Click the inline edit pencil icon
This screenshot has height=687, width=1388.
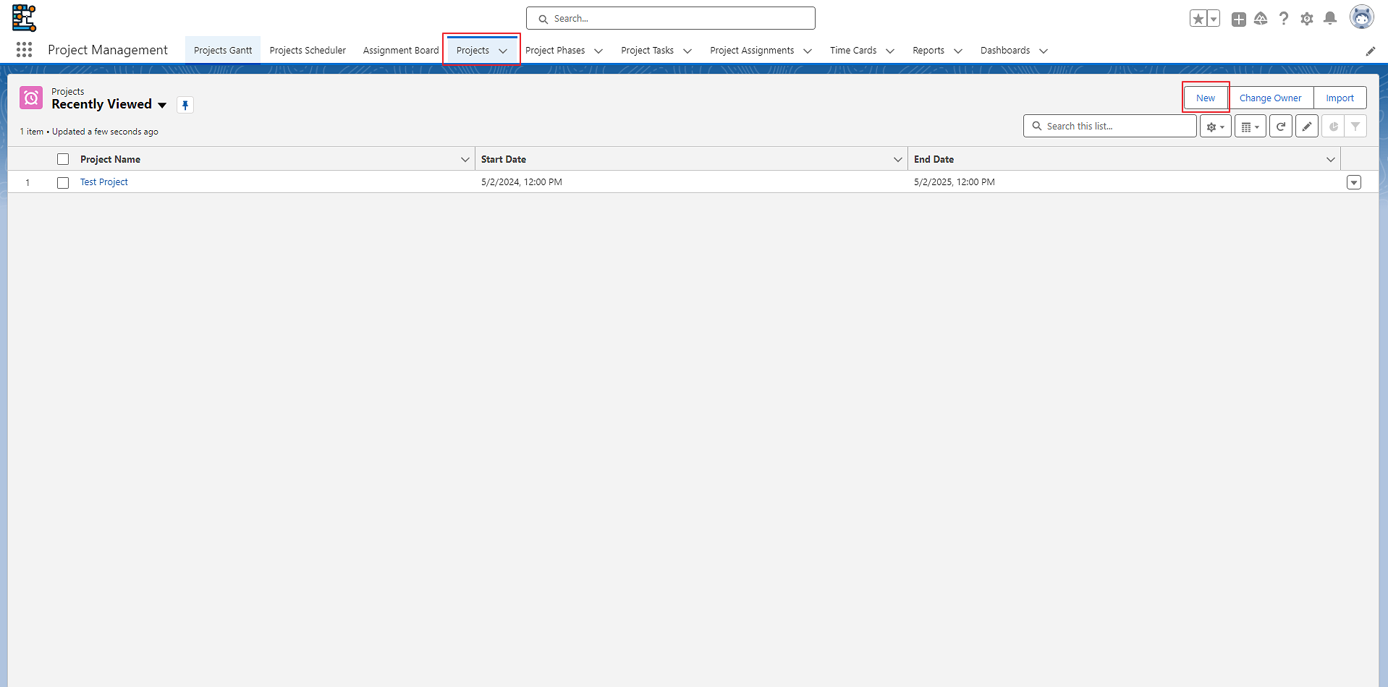1306,127
